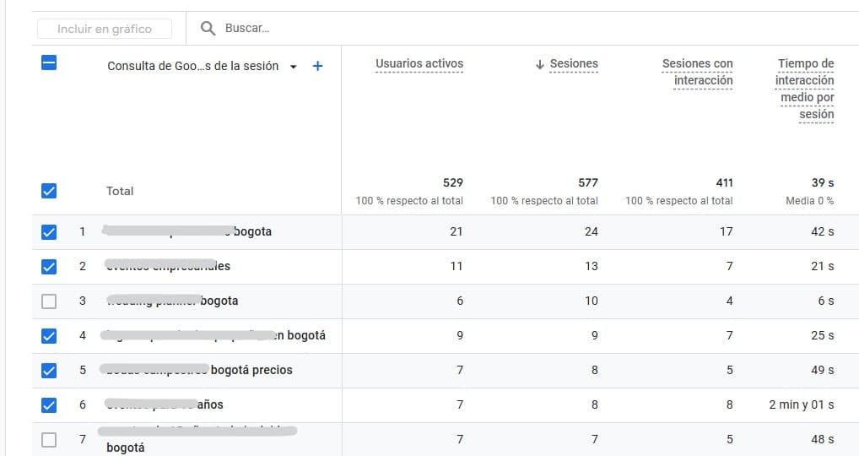The width and height of the screenshot is (859, 456).
Task: Deselect the row 5 checkbox
Action: (x=49, y=370)
